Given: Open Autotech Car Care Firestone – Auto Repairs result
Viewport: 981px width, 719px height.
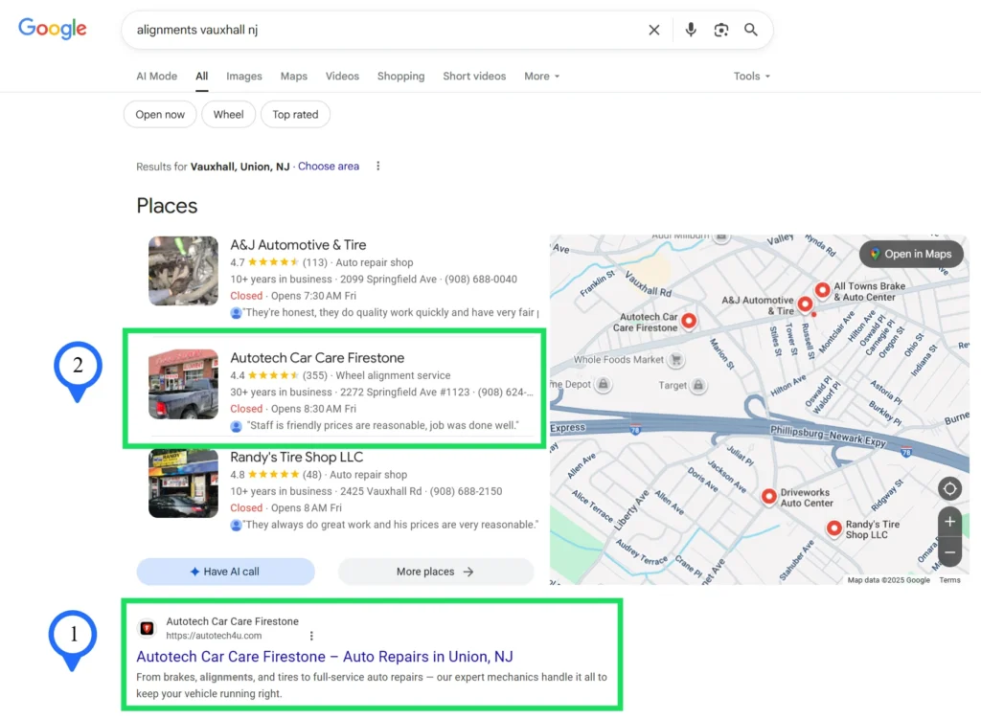Looking at the screenshot, I should (325, 657).
